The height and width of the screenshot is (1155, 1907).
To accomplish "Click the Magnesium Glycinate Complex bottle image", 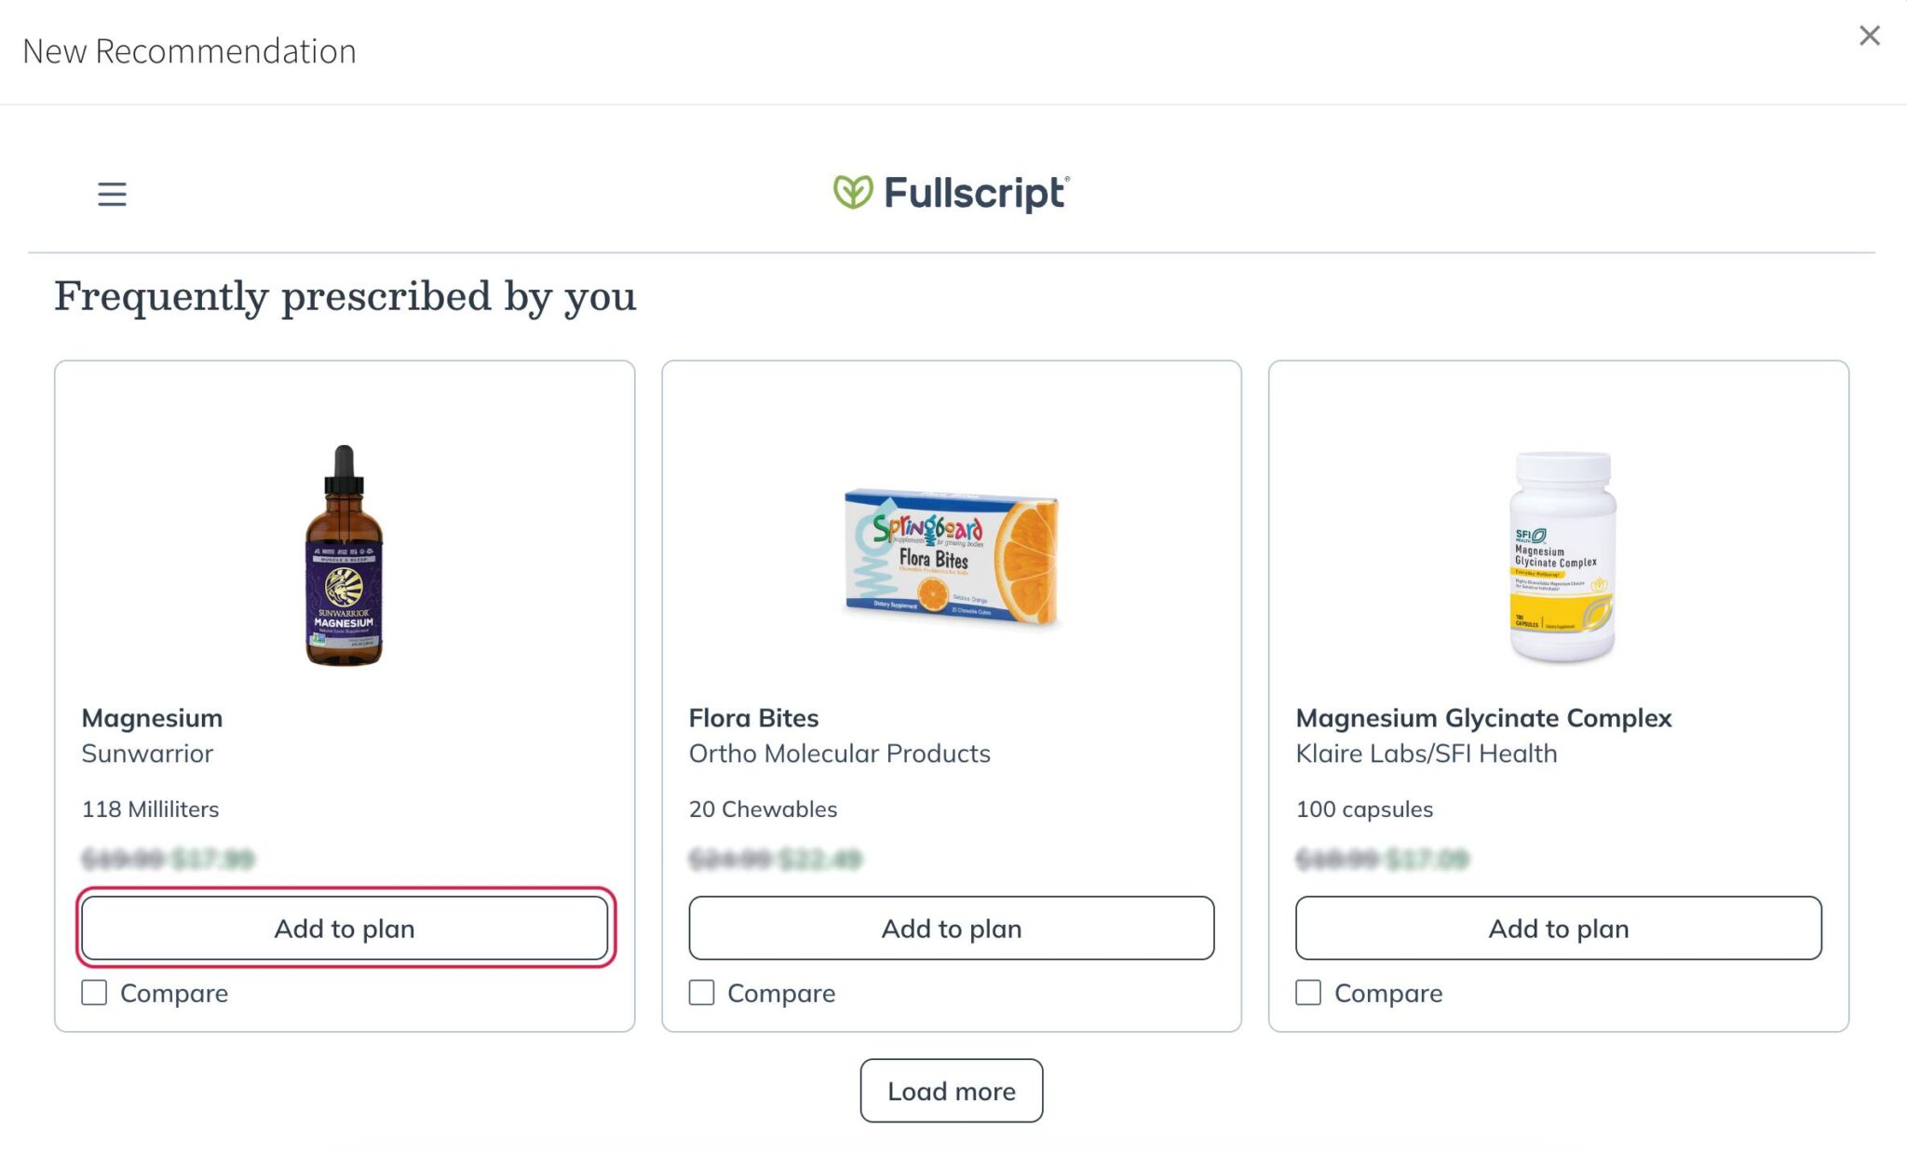I will (x=1562, y=556).
